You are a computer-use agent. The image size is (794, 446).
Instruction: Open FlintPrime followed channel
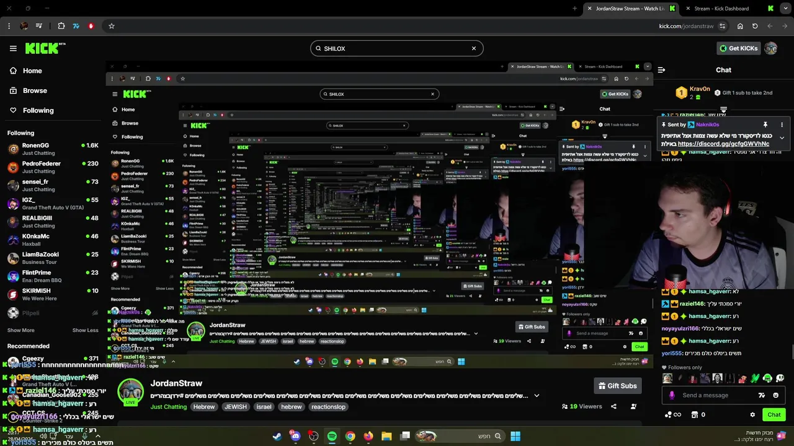click(53, 276)
